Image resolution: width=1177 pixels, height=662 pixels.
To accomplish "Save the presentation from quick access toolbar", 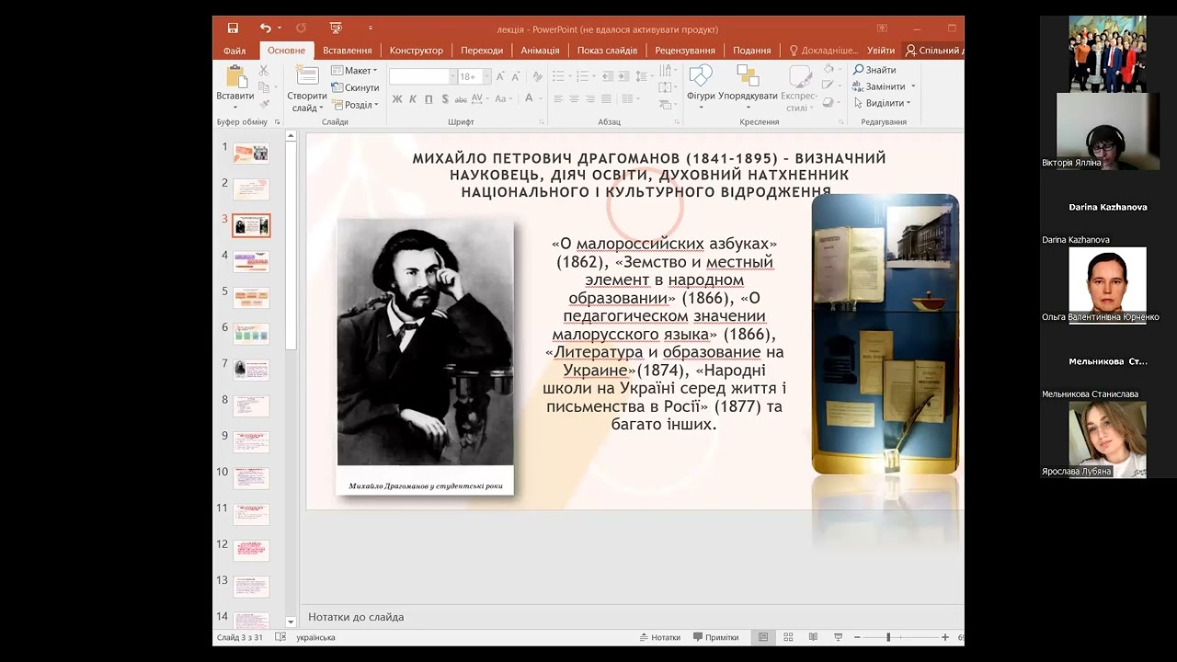I will click(x=233, y=29).
